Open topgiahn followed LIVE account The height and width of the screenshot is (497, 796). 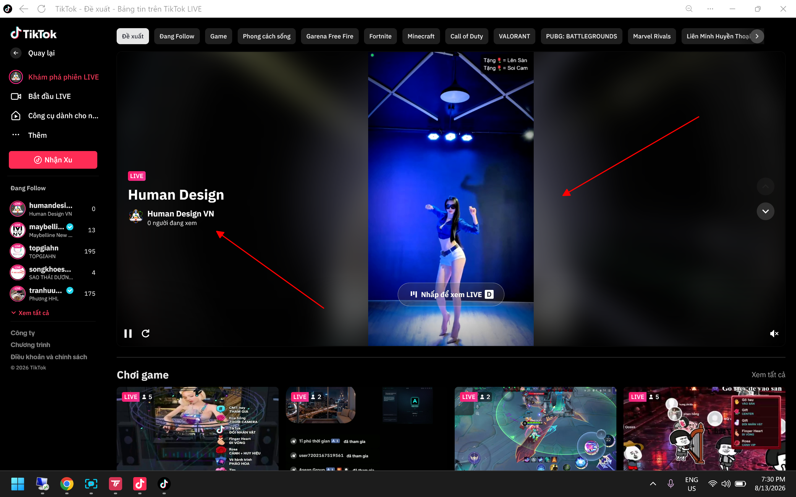coord(53,252)
